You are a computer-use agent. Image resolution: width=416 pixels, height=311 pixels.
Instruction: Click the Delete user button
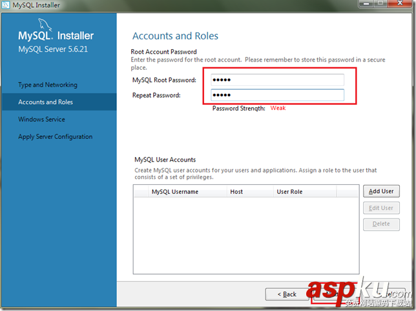pyautogui.click(x=381, y=224)
